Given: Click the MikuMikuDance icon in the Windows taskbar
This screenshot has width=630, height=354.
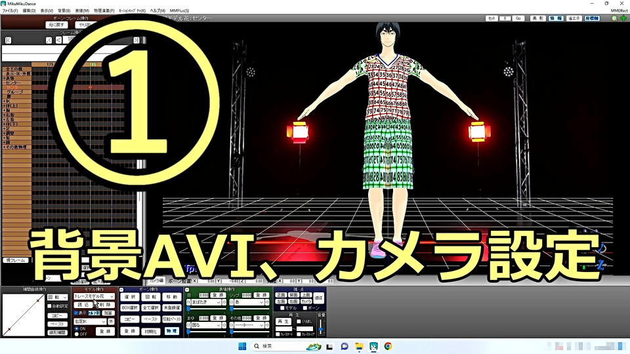Looking at the screenshot, I should tap(373, 346).
